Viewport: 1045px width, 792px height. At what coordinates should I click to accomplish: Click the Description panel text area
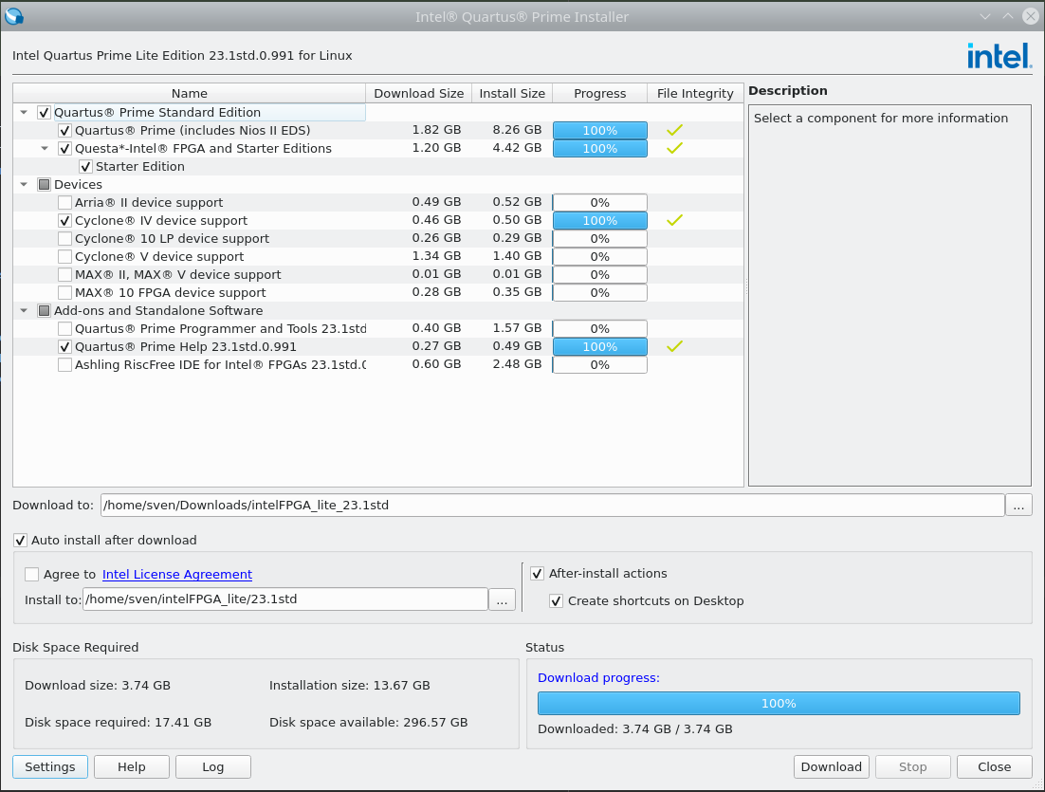click(x=889, y=295)
